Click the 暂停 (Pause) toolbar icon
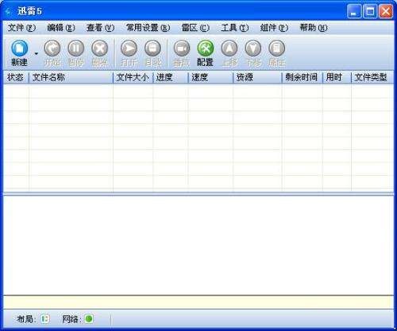397x331 pixels. pyautogui.click(x=76, y=49)
